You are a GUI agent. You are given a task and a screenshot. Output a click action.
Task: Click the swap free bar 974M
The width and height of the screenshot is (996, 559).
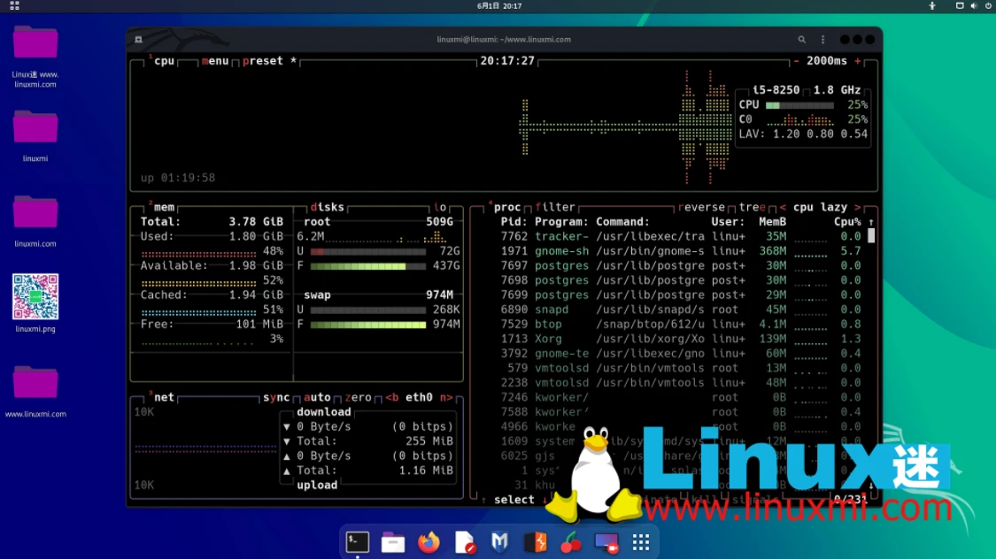pos(367,325)
